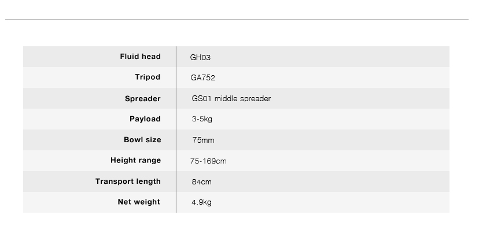Click the vertical divider beside Payload
Viewport: 479px width, 237px height.
click(176, 119)
